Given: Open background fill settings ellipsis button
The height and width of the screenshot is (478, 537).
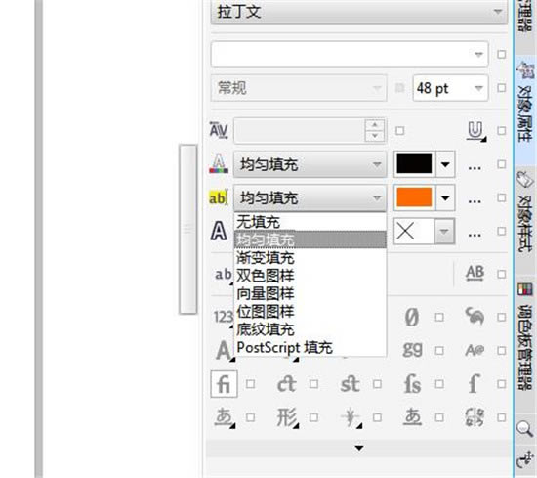Looking at the screenshot, I should [475, 201].
